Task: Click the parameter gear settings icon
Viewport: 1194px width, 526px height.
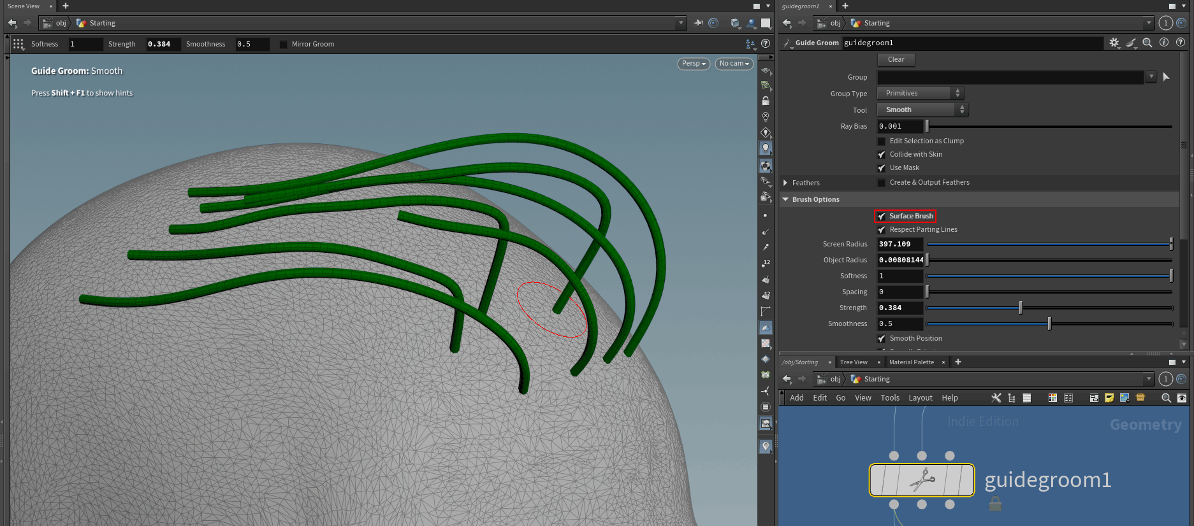Action: [x=1114, y=43]
